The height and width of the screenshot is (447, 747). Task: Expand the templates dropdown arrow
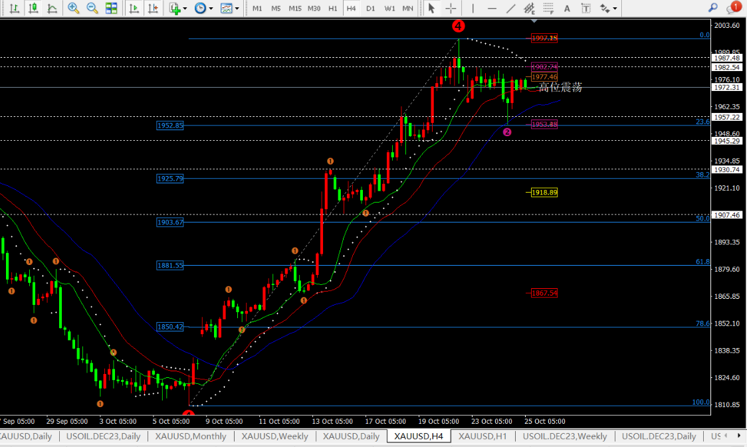pyautogui.click(x=237, y=9)
